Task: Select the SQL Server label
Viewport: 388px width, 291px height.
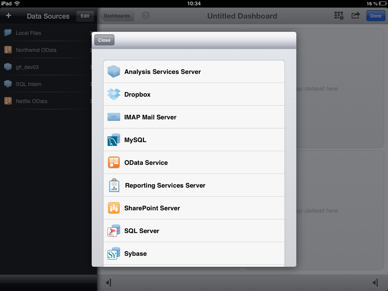Action: tap(142, 231)
